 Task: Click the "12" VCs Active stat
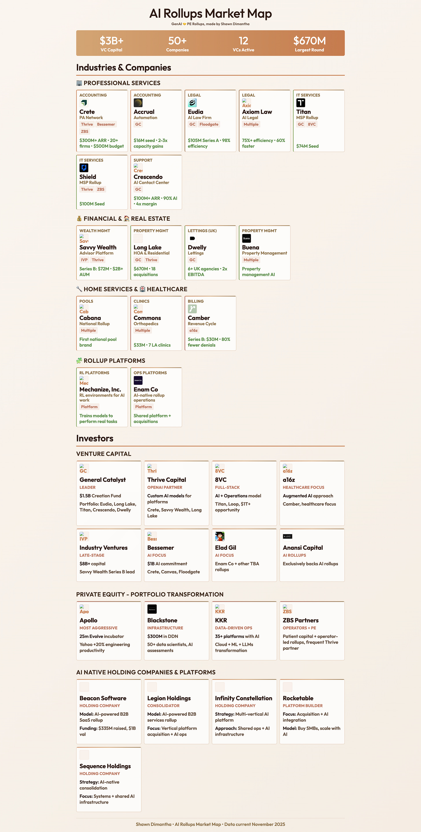[x=243, y=41]
